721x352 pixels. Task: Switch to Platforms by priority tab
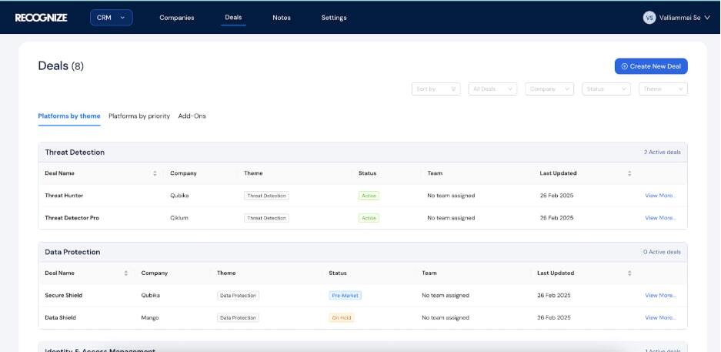pos(139,116)
